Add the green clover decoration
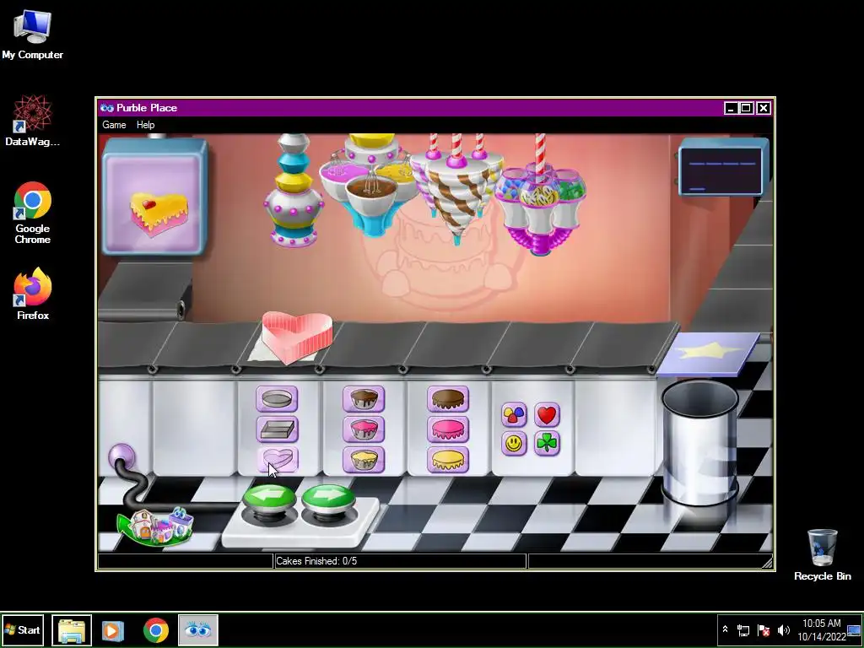 point(547,443)
